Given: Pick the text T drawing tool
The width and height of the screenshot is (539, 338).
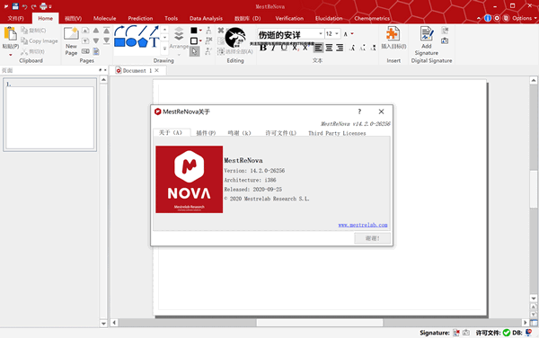Looking at the screenshot, I should coord(155,42).
